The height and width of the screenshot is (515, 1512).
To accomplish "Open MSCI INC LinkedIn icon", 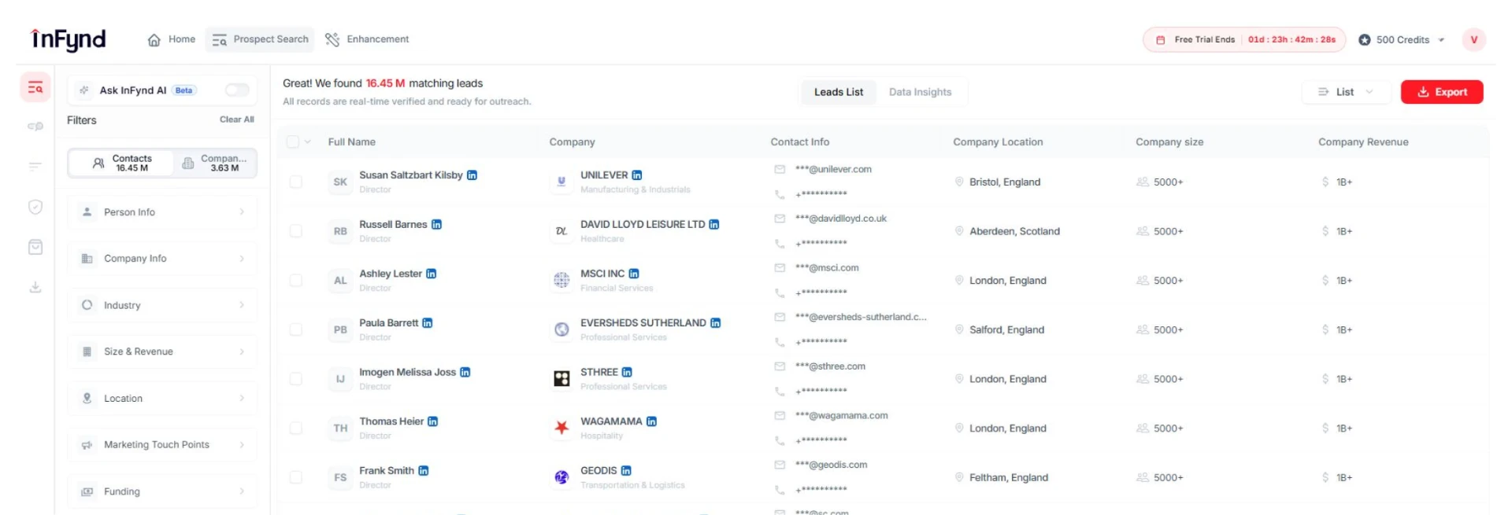I will [x=634, y=274].
